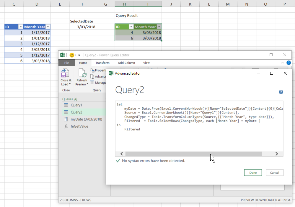295x207 pixels.
Task: Select column P header
Action: click(x=284, y=4)
